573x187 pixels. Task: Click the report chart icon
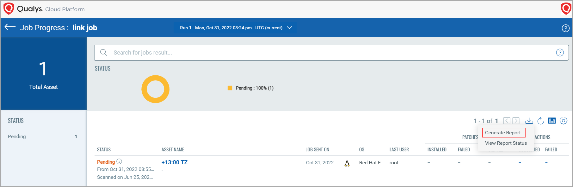tap(552, 121)
